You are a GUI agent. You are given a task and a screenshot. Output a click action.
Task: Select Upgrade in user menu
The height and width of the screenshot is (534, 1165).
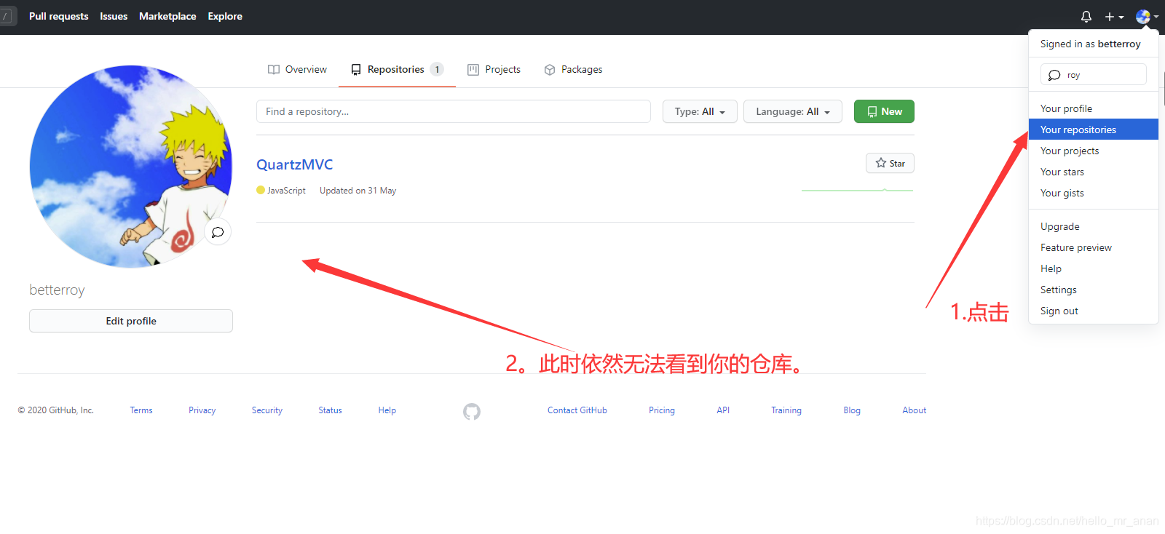pyautogui.click(x=1094, y=226)
